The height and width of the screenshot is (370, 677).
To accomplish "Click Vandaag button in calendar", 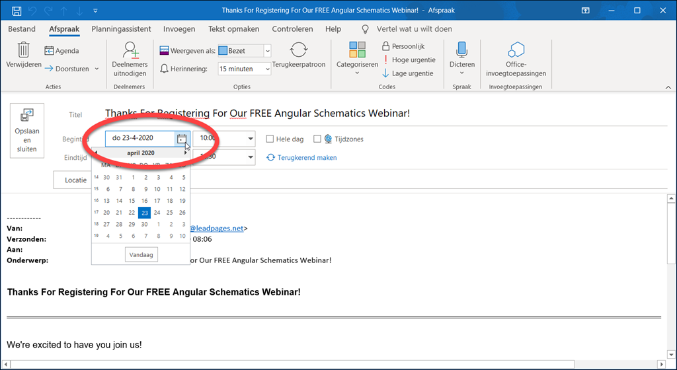I will [x=141, y=255].
